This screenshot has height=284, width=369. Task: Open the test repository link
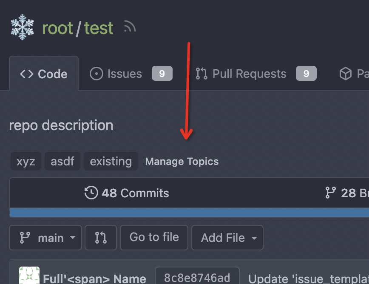99,28
